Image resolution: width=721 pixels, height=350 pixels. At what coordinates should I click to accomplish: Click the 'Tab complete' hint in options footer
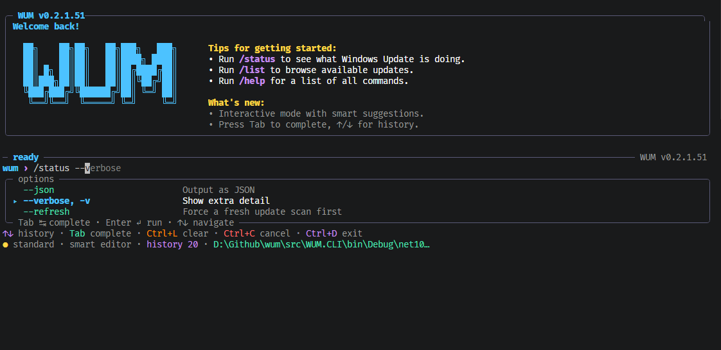click(x=54, y=223)
